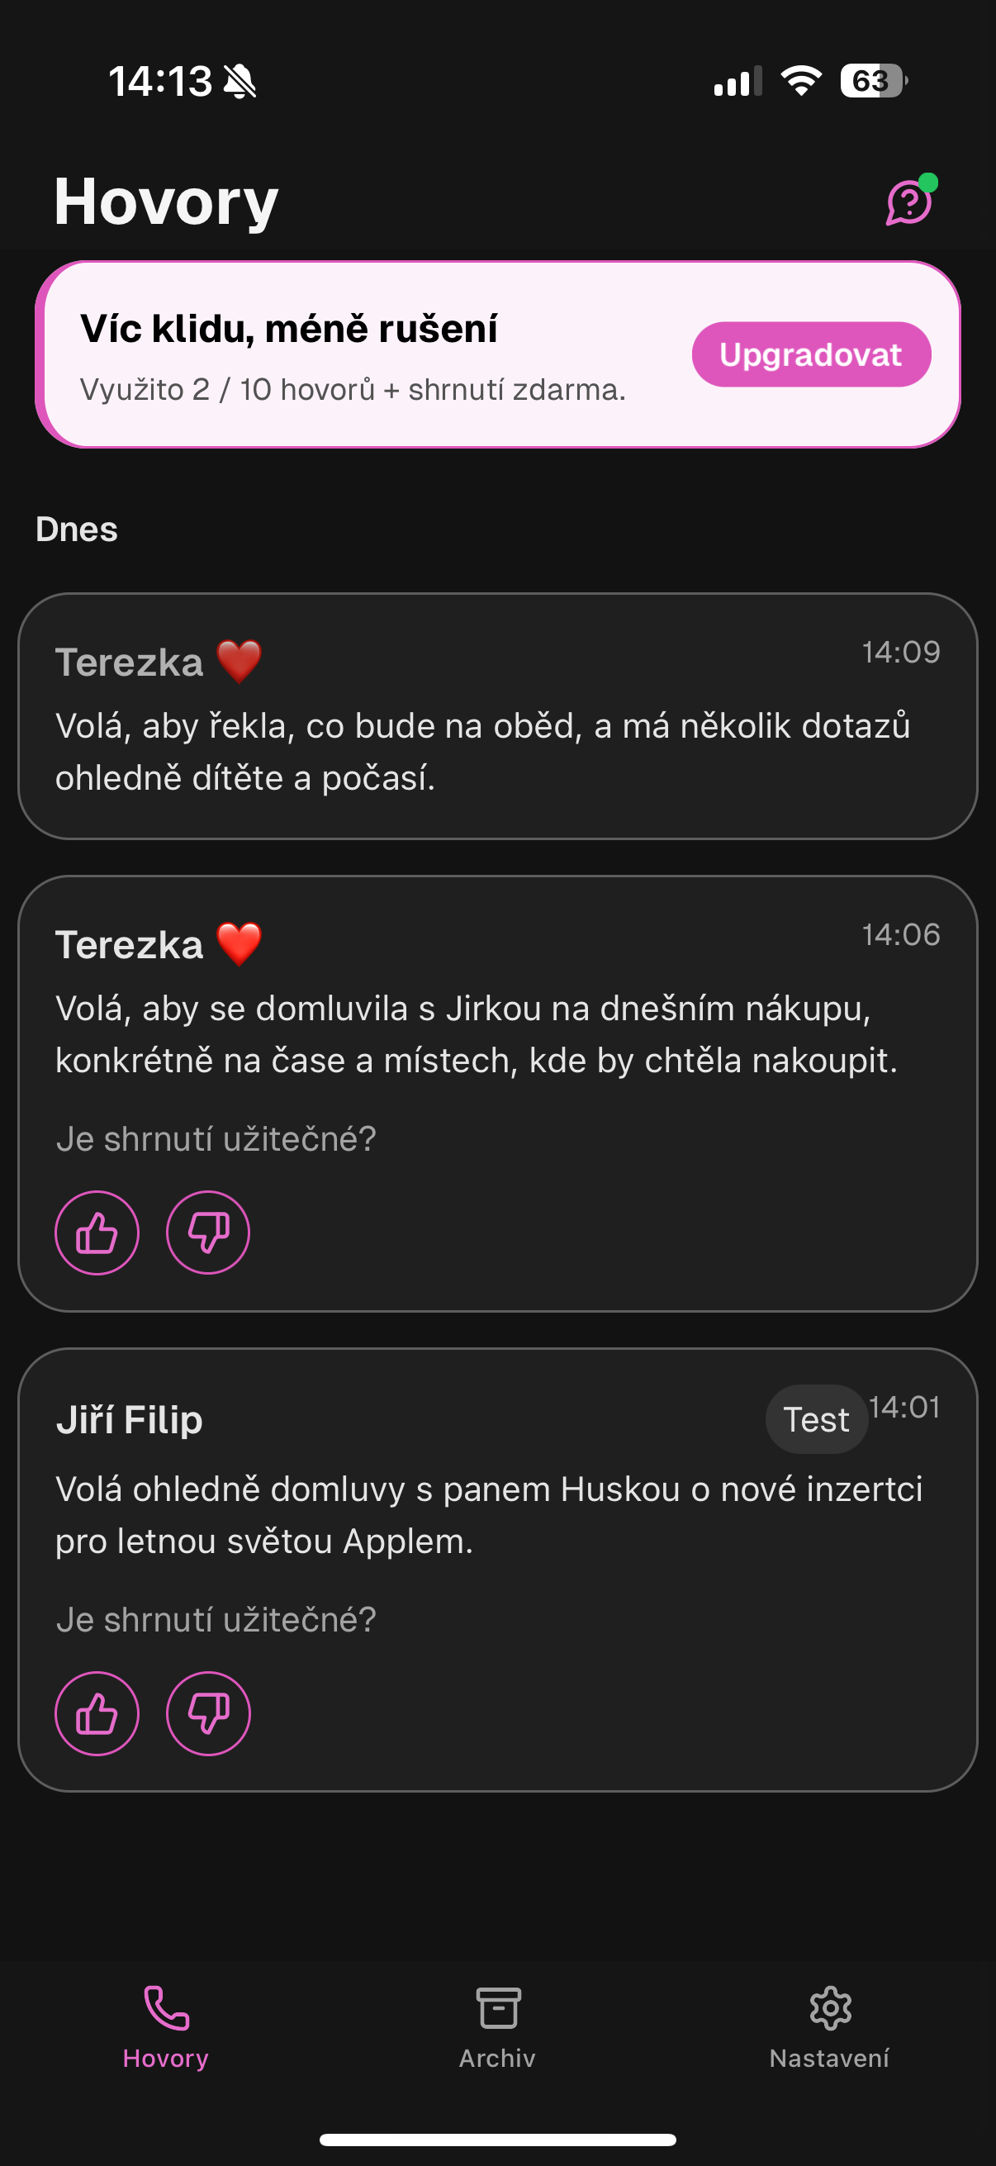Tap the Wi-Fi status icon

[801, 81]
